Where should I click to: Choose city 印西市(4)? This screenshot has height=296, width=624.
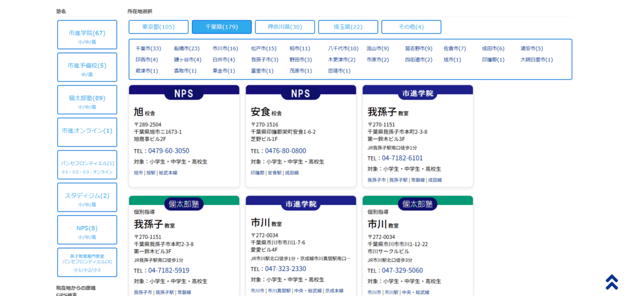click(x=147, y=60)
